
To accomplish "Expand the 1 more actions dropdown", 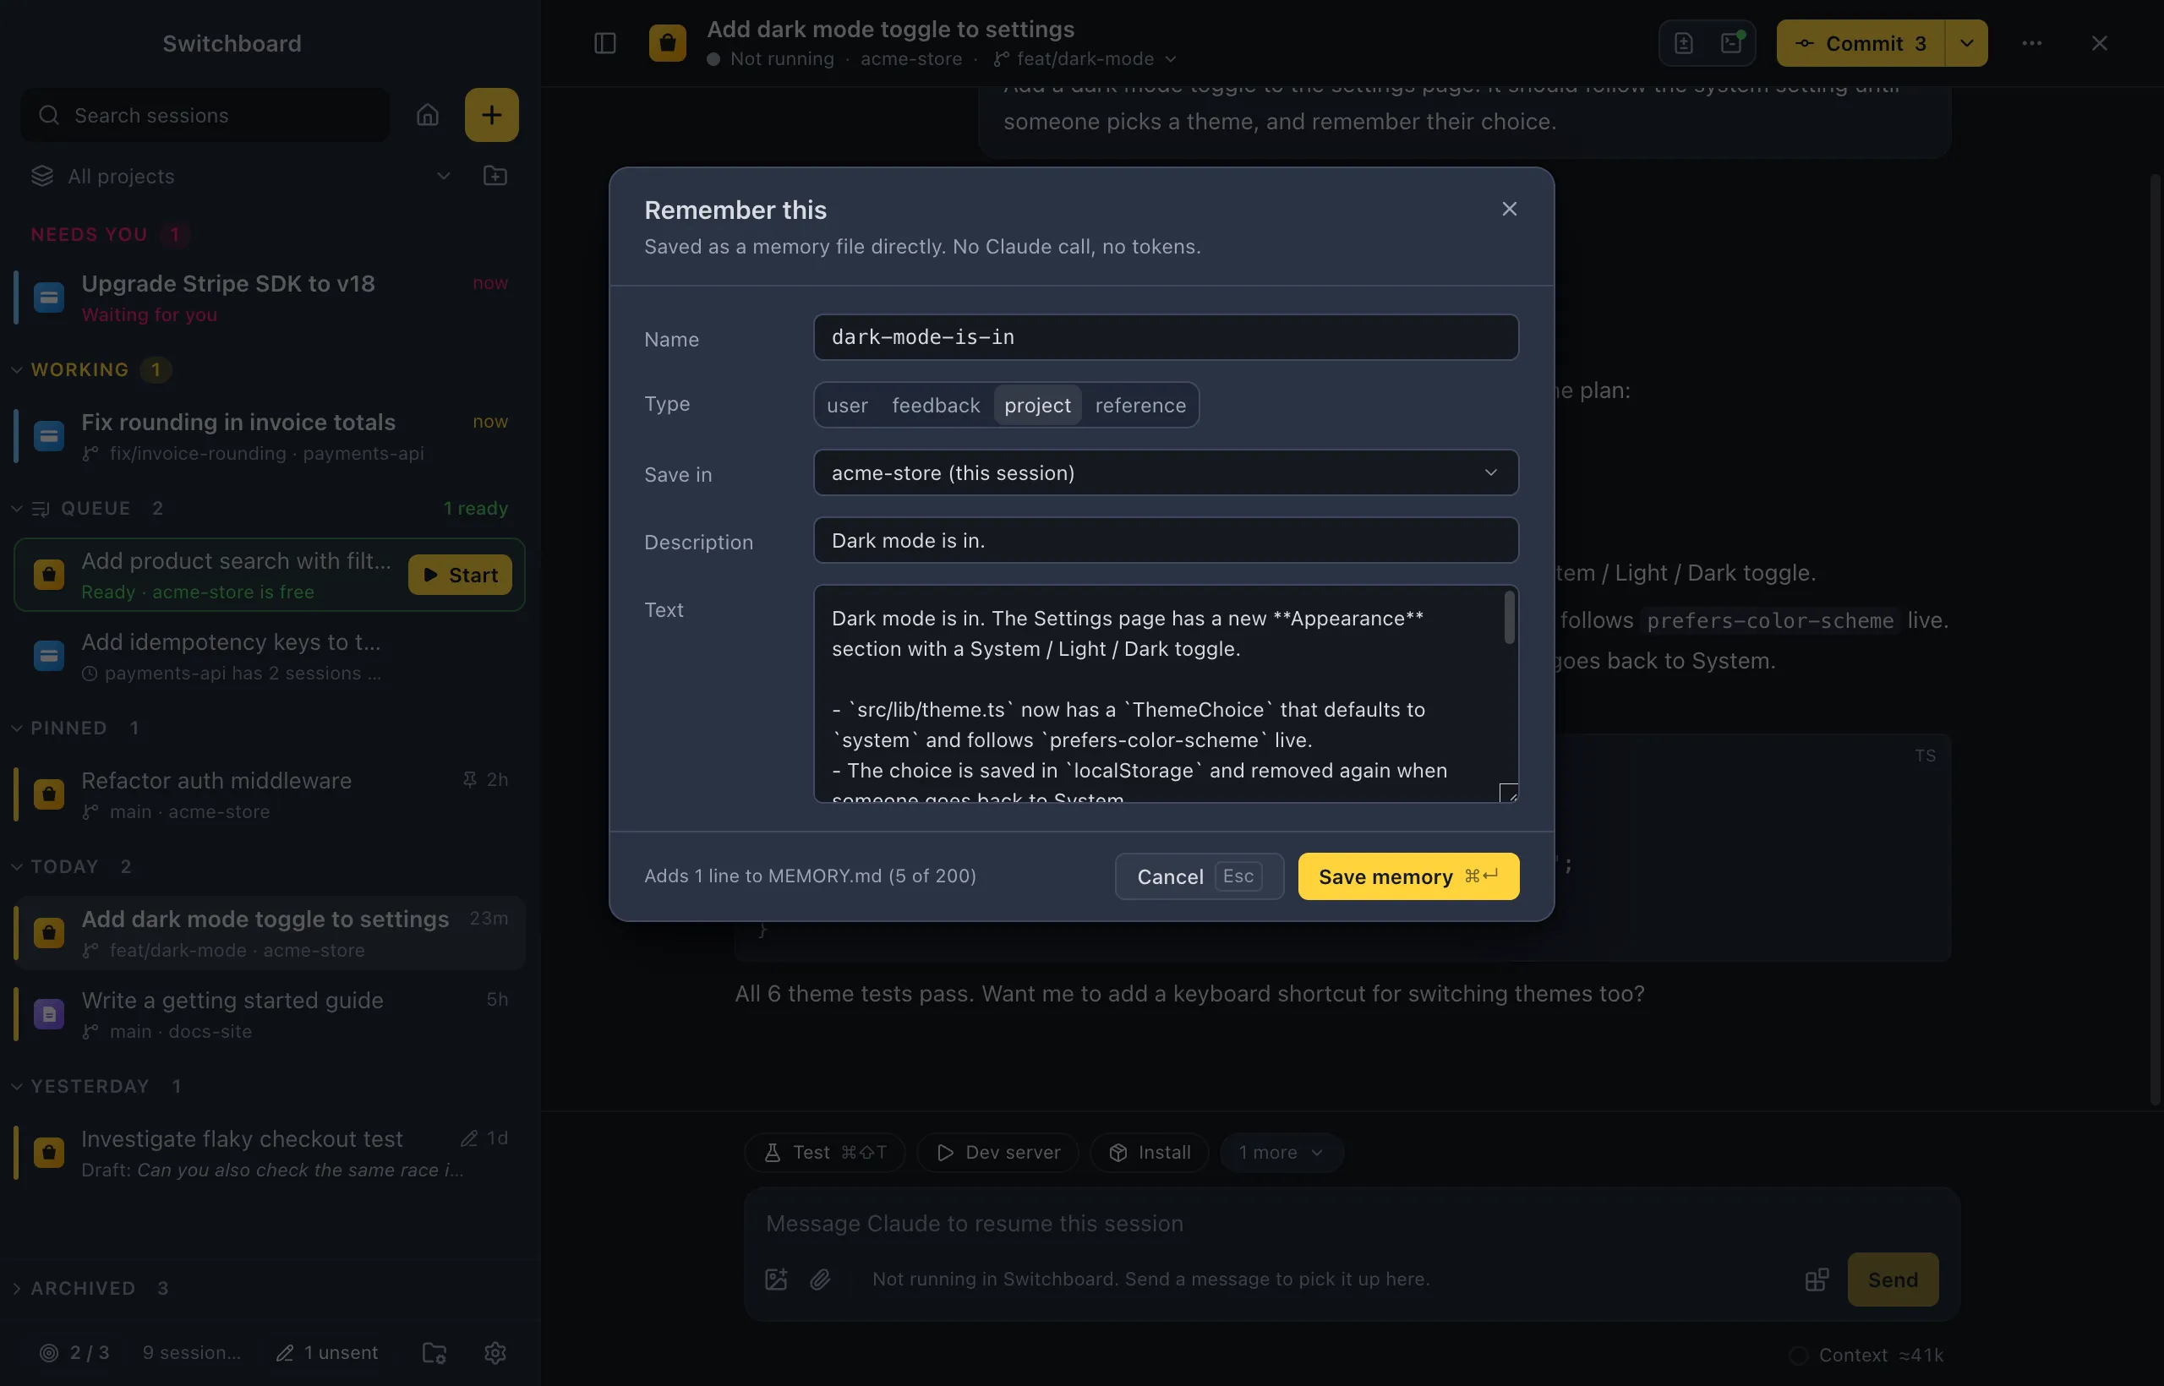I will pyautogui.click(x=1281, y=1152).
